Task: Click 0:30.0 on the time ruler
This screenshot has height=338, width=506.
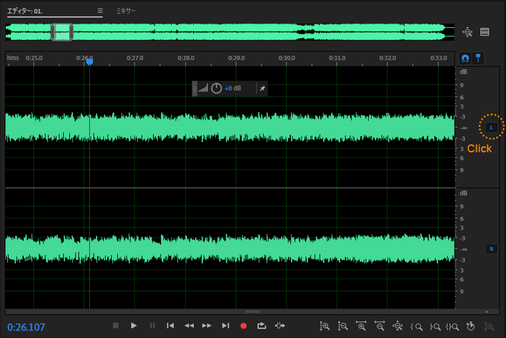Action: [x=286, y=58]
